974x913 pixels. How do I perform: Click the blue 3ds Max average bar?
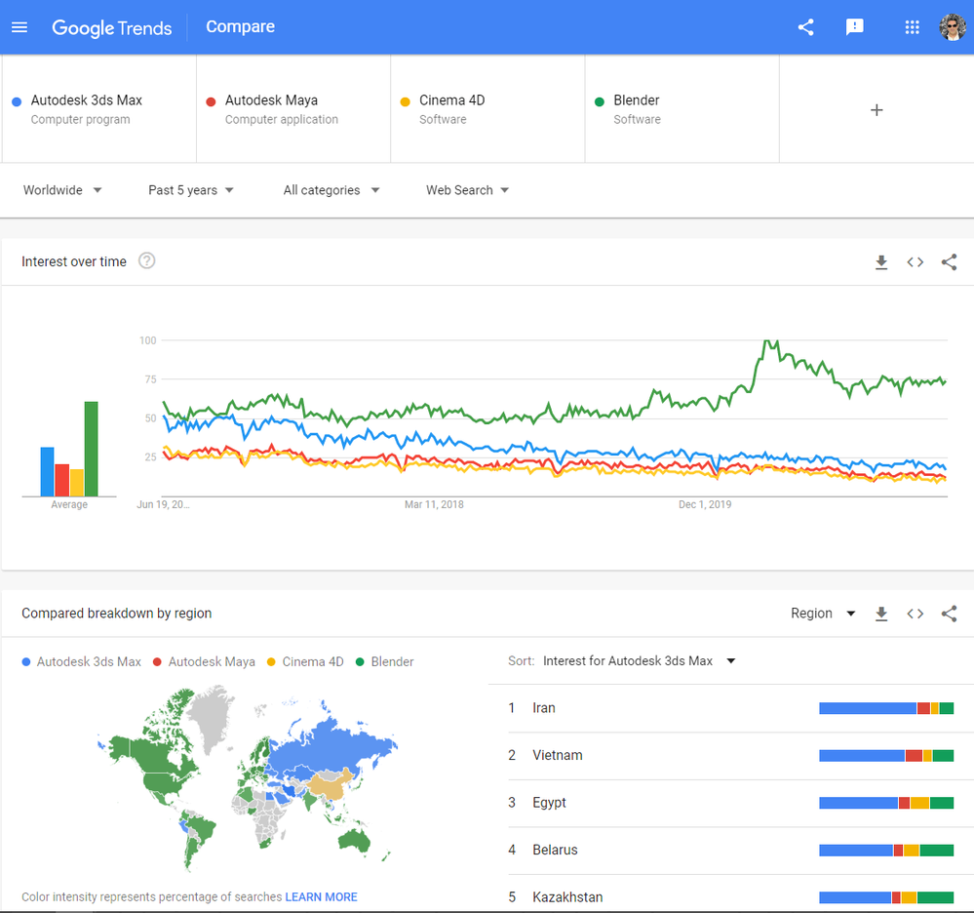tap(47, 471)
